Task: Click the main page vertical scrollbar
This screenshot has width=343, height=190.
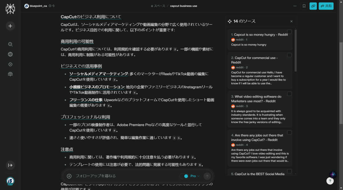Action: tap(341, 83)
